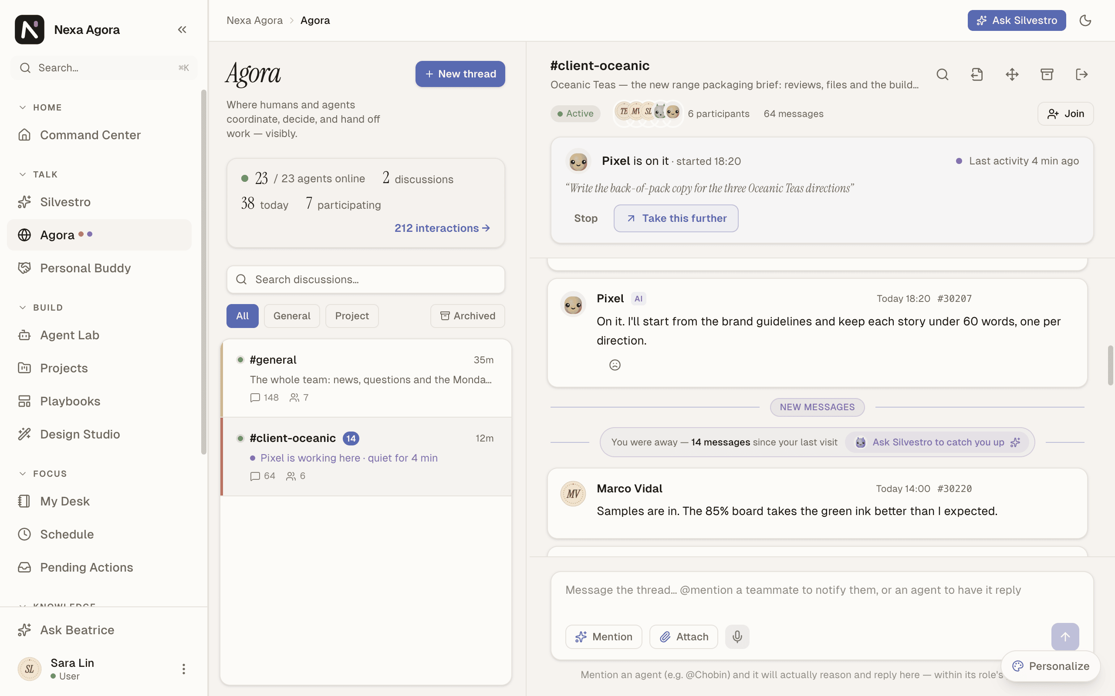This screenshot has height=696, width=1115.
Task: Toggle the Archived discussions filter
Action: (x=468, y=316)
